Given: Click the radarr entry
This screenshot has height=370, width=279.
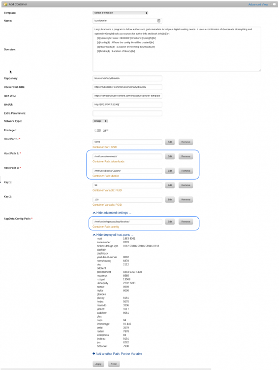Looking at the screenshot, I should (x=100, y=332).
